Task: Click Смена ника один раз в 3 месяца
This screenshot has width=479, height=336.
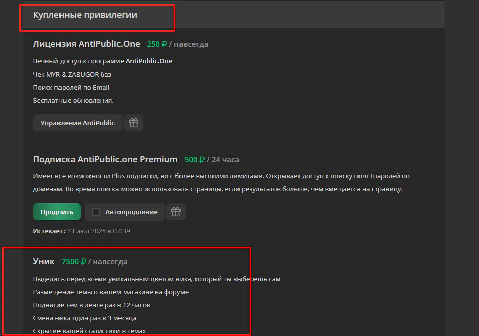Action: (x=85, y=318)
